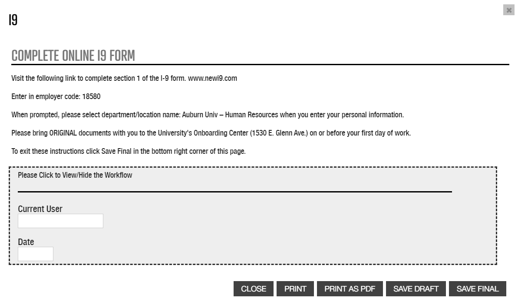The height and width of the screenshot is (305, 518).
Task: Click the I9 page title
Action: 13,20
